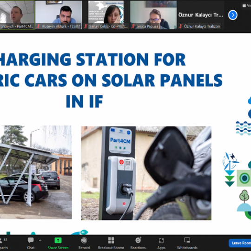Expand chat options caret next to Chat
This screenshot has height=251, width=251.
tap(40, 240)
